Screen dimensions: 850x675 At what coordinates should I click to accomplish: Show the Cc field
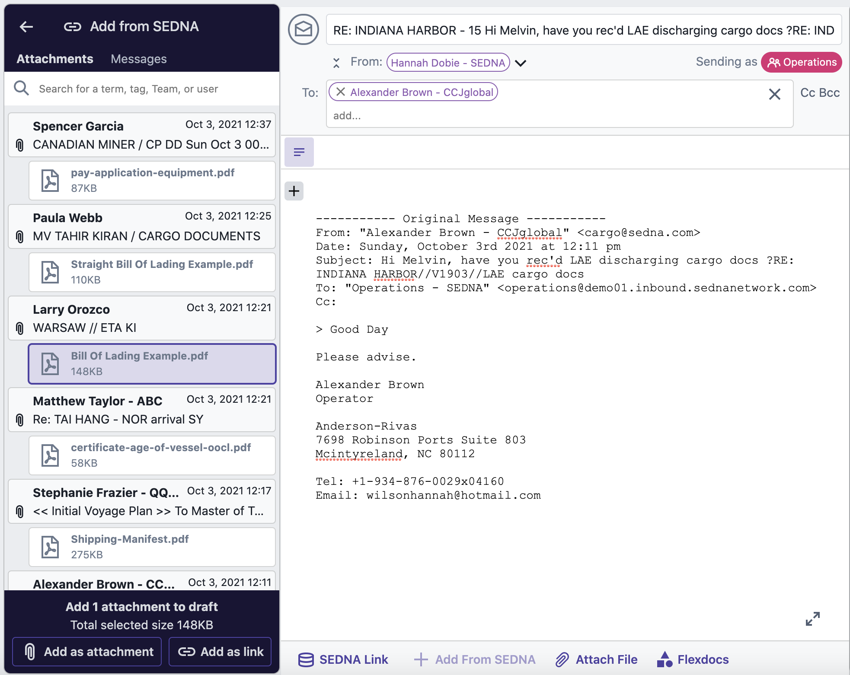[x=808, y=92]
